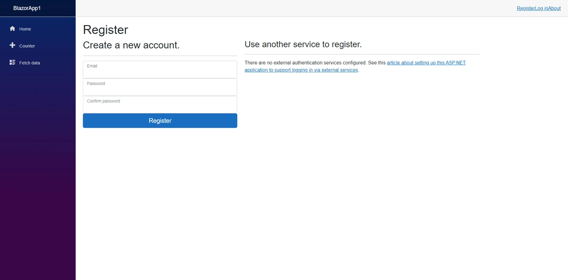Viewport: 568px width, 280px height.
Task: Open the About link in top bar
Action: [x=554, y=9]
